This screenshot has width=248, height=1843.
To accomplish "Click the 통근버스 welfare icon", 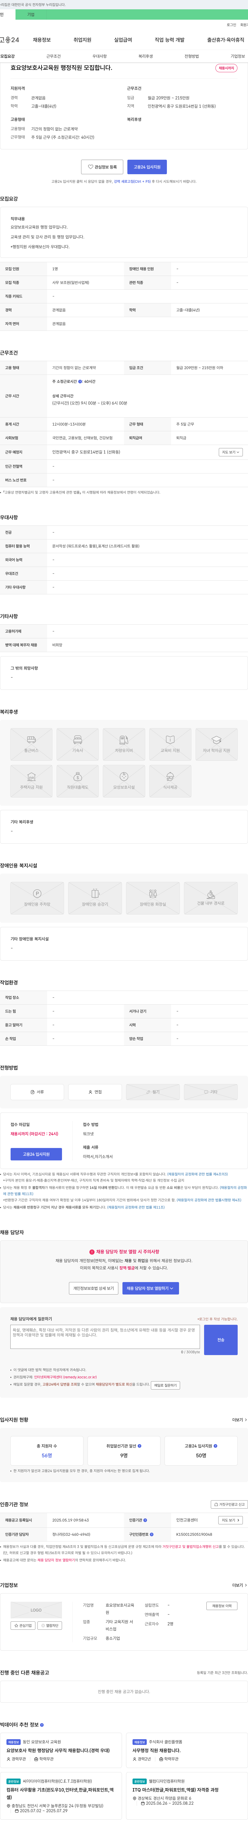I will [x=32, y=744].
